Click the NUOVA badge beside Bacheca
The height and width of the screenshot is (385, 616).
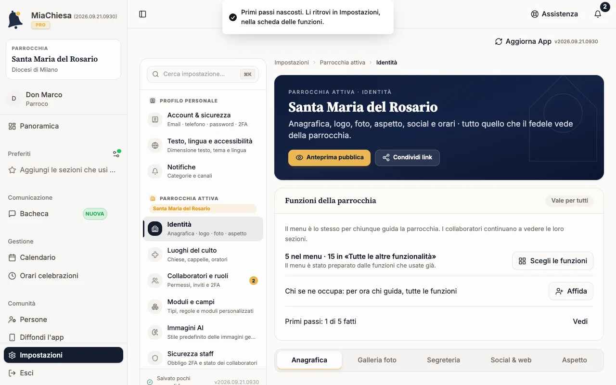95,214
